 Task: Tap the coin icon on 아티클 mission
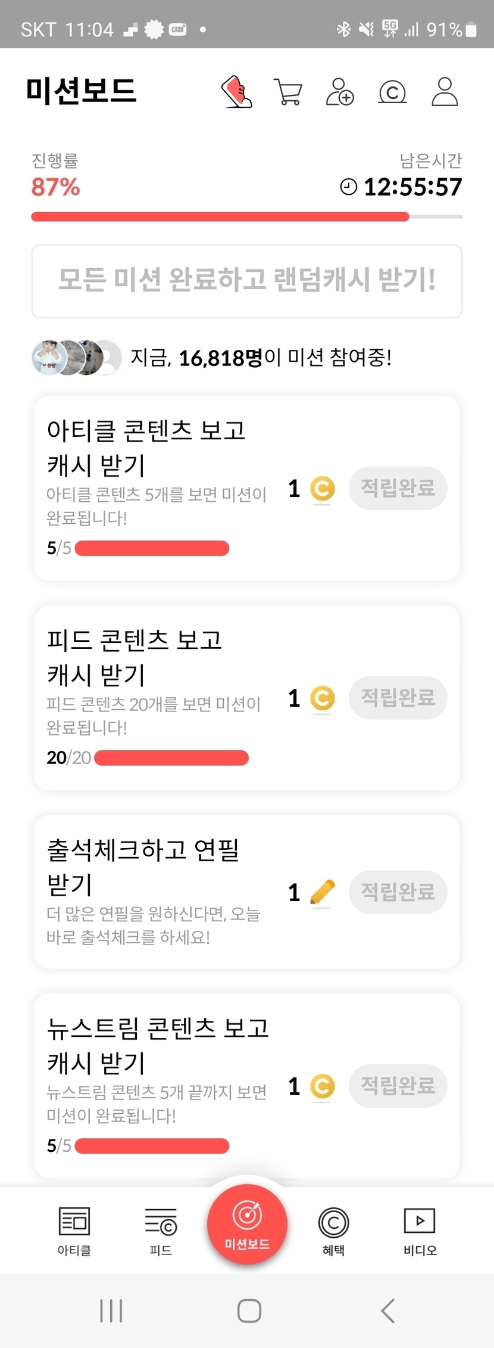click(x=323, y=489)
